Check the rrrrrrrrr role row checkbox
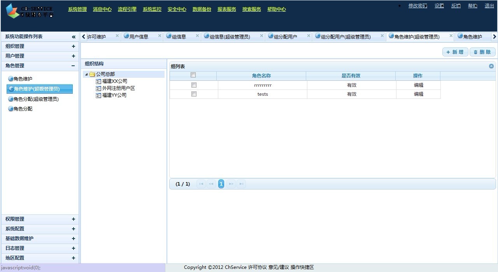 194,85
